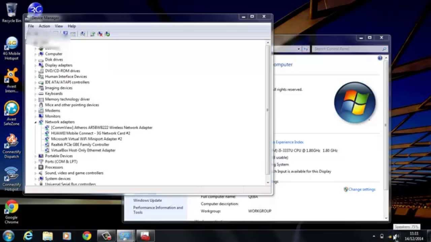Select Memory technology driver category
This screenshot has width=431, height=242.
67,99
